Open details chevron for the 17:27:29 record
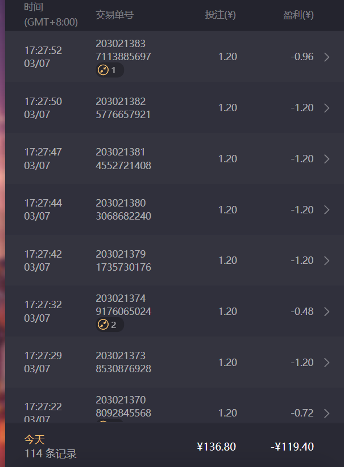 point(326,362)
